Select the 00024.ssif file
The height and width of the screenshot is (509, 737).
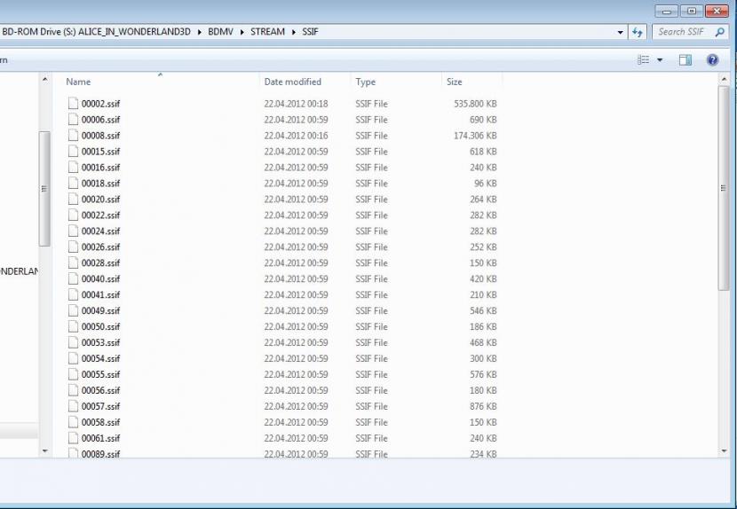click(x=100, y=231)
